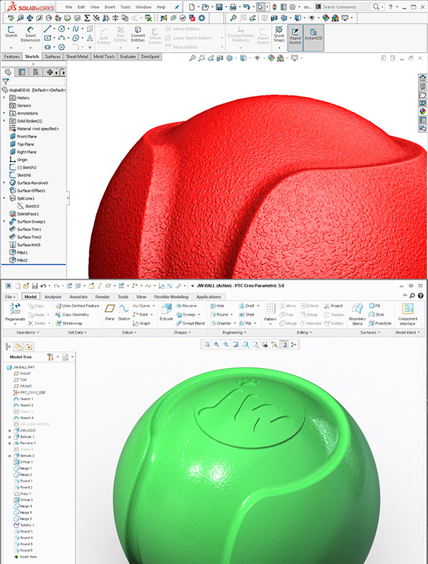This screenshot has height=564, width=428.
Task: Click the Sketch tool in Creo Datum group
Action: click(x=124, y=312)
